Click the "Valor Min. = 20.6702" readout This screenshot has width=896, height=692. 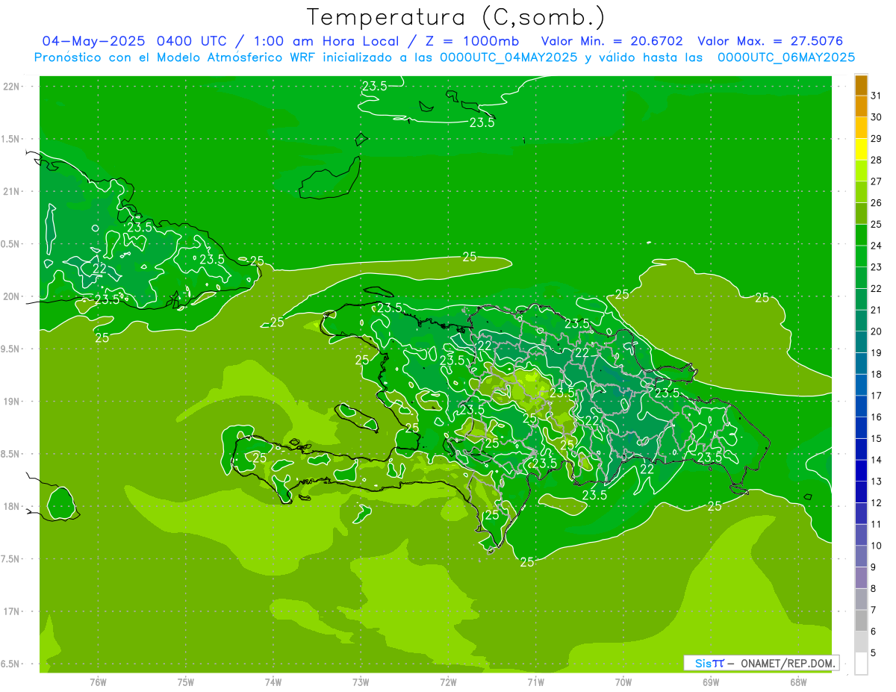point(612,41)
